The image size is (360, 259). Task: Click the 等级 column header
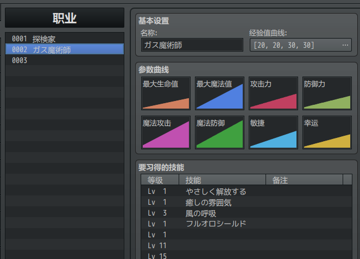[x=160, y=180]
